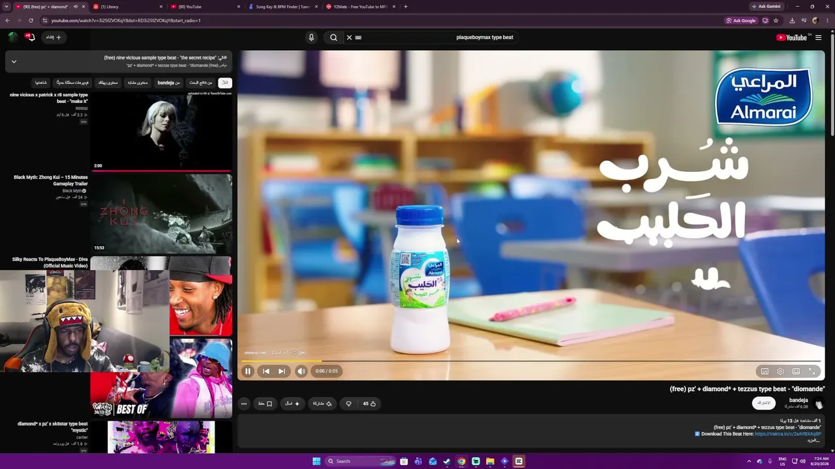Click the bandeja channel avatar

[819, 404]
